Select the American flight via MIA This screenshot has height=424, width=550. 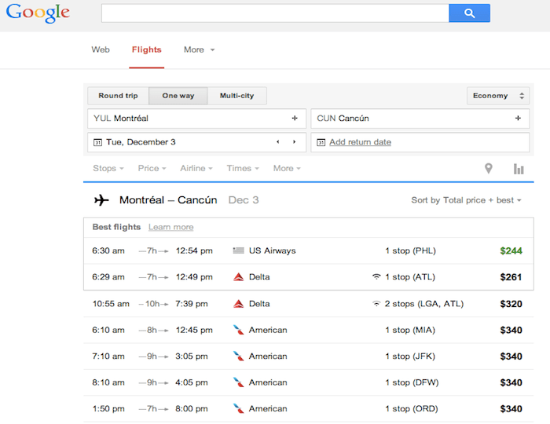309,330
